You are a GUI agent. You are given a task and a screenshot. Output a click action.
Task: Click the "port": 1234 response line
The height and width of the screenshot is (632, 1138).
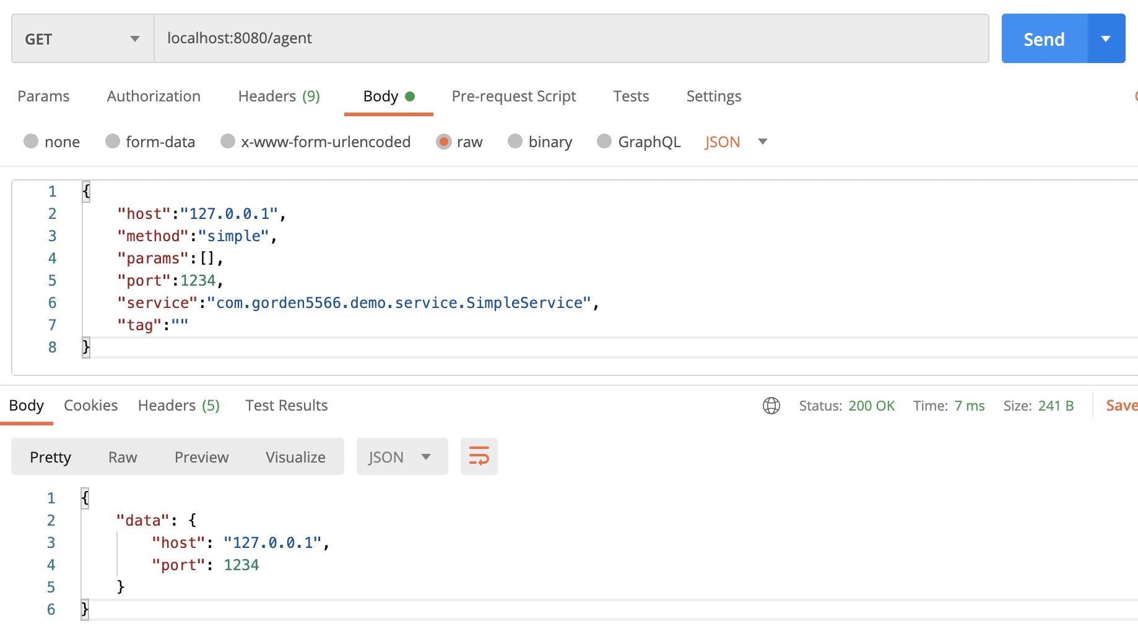click(x=206, y=565)
